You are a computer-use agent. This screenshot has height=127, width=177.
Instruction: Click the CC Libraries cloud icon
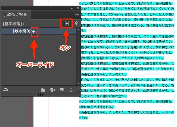pos(5,90)
